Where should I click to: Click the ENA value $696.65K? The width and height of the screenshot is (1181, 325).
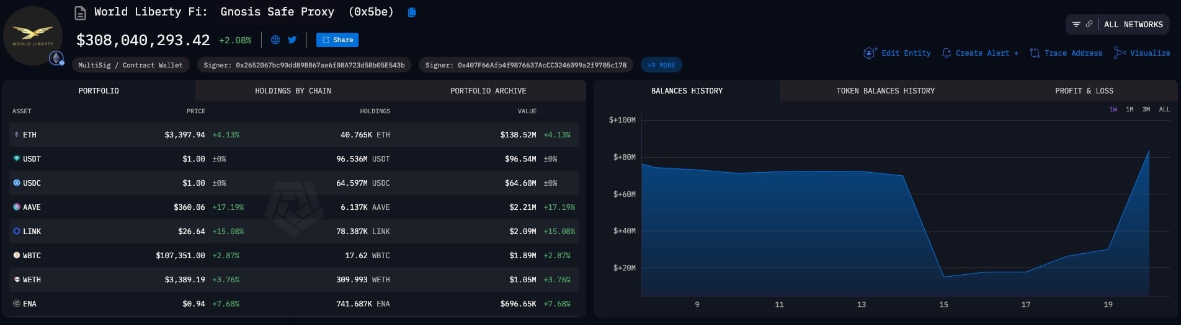518,303
